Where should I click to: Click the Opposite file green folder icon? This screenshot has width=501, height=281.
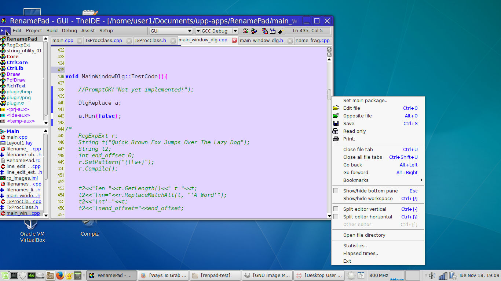tap(336, 116)
